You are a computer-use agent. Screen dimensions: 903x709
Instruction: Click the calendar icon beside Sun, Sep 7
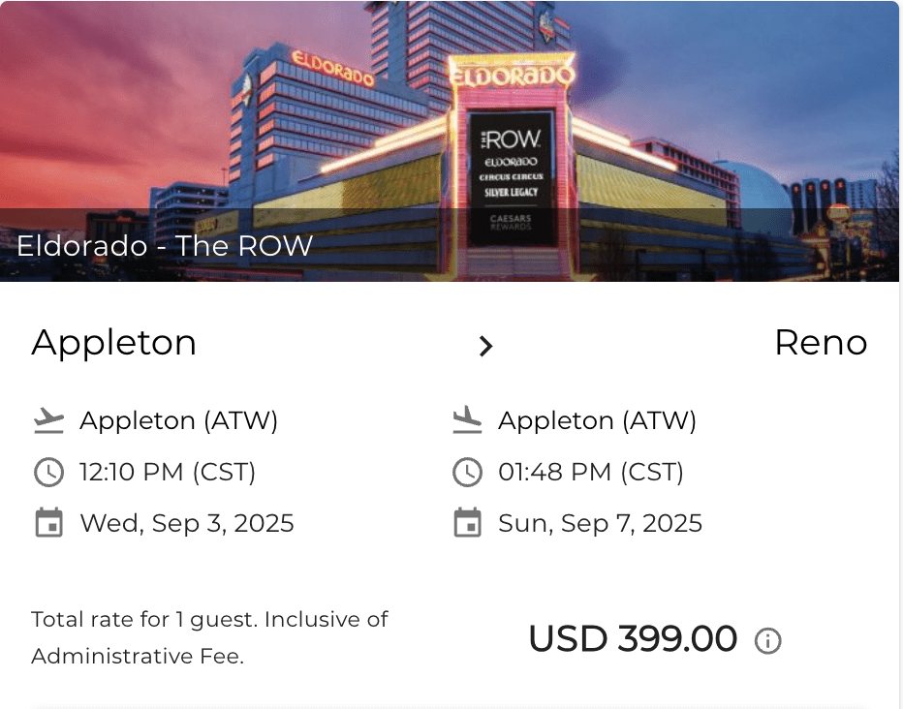pyautogui.click(x=467, y=524)
